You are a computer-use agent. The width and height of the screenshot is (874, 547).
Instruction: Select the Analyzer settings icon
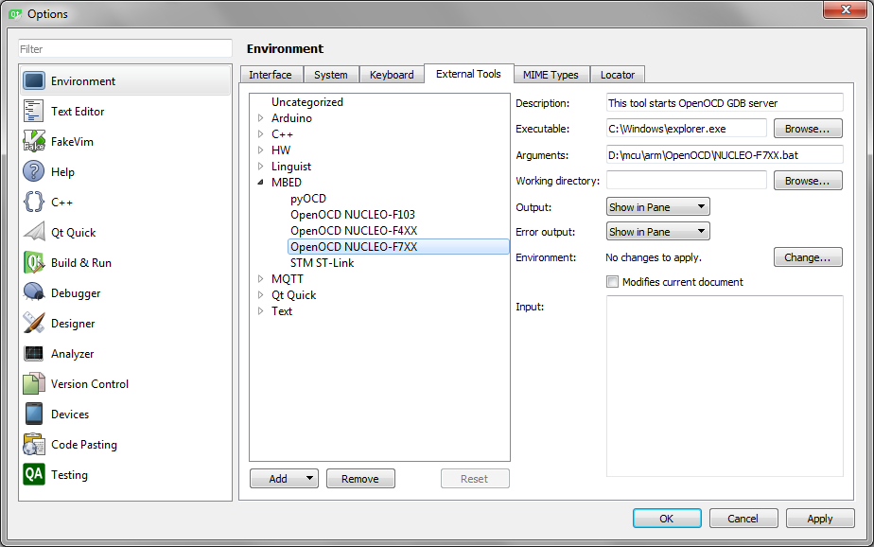tap(32, 353)
